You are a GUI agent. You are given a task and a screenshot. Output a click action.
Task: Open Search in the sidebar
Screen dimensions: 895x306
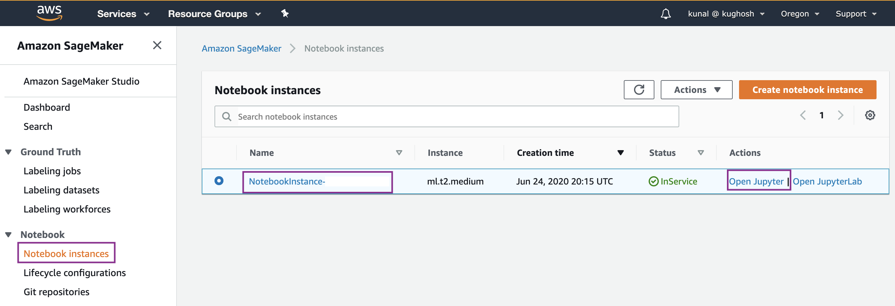point(38,126)
